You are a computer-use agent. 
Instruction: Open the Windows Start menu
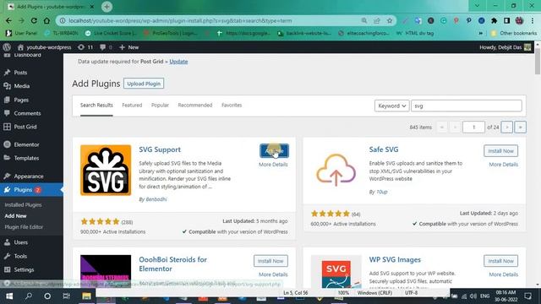(x=9, y=296)
